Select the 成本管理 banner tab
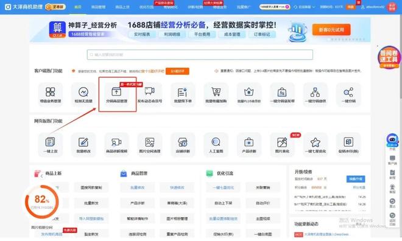The image size is (402, 241). (232, 34)
